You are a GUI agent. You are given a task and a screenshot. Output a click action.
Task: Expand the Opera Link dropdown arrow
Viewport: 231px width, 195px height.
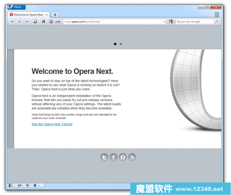[22, 185]
